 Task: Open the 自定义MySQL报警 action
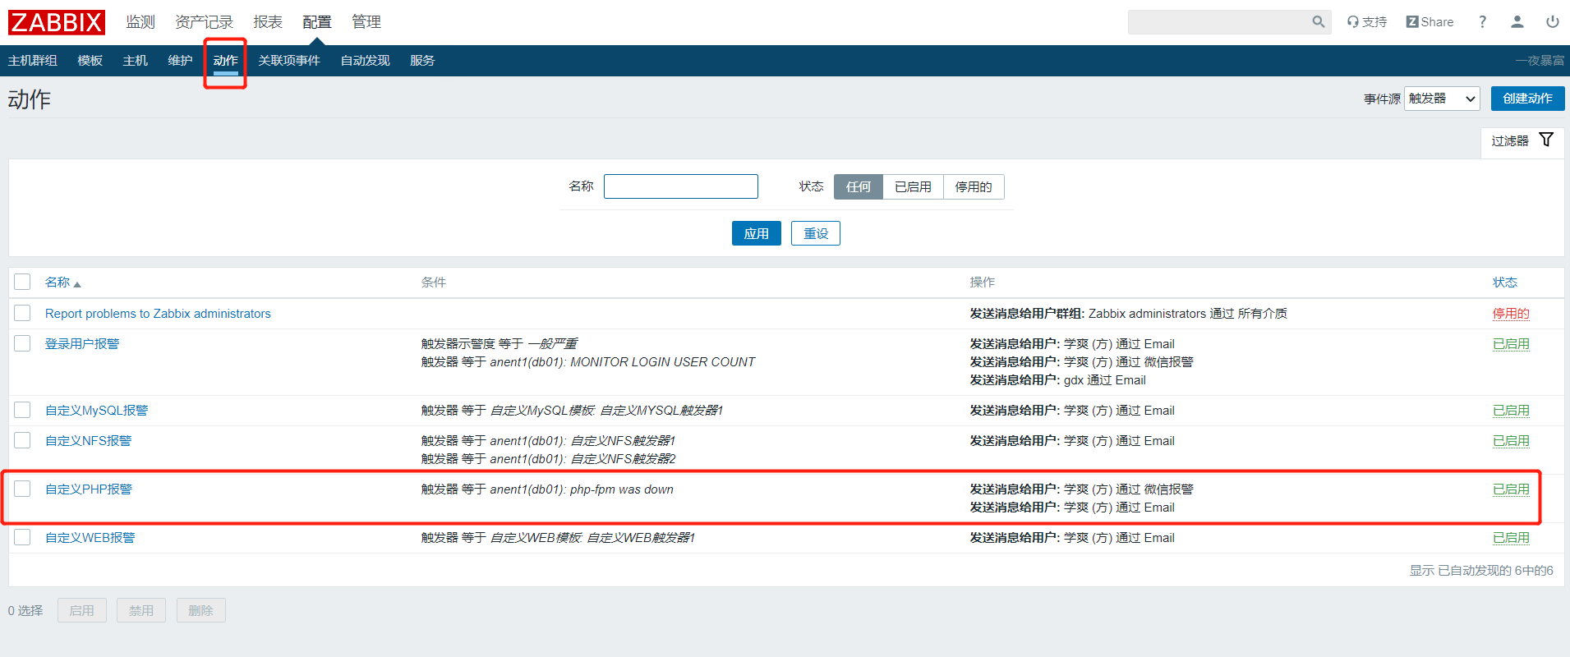tap(97, 411)
